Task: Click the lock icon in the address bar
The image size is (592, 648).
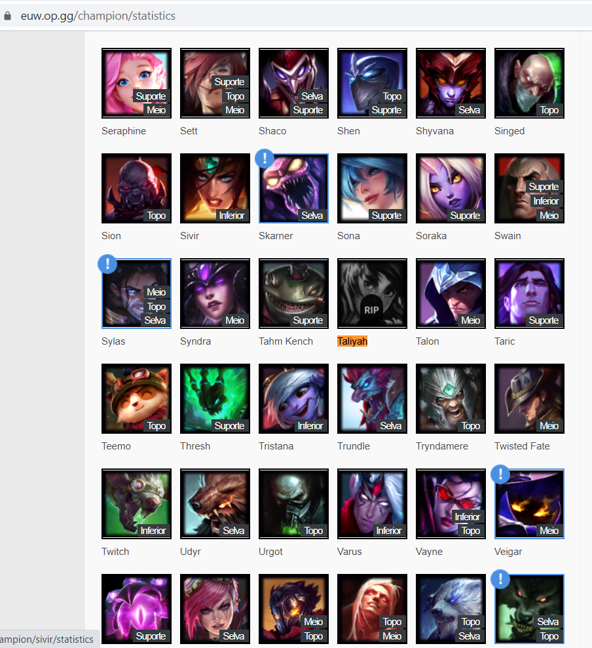Action: pos(7,16)
